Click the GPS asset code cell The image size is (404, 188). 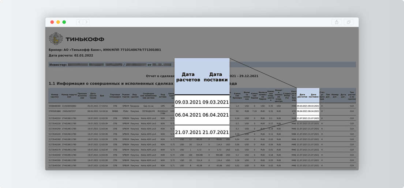(162, 106)
